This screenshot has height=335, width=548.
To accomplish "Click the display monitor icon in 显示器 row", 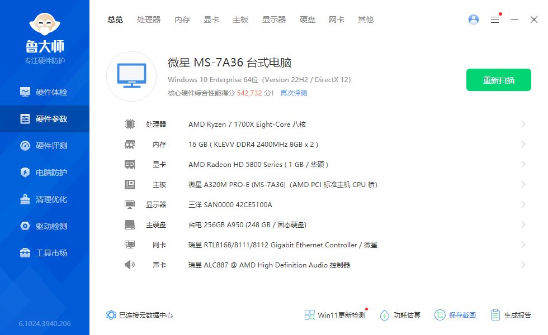I will [130, 205].
